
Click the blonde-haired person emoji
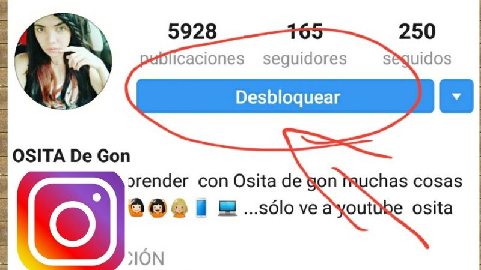pyautogui.click(x=179, y=208)
